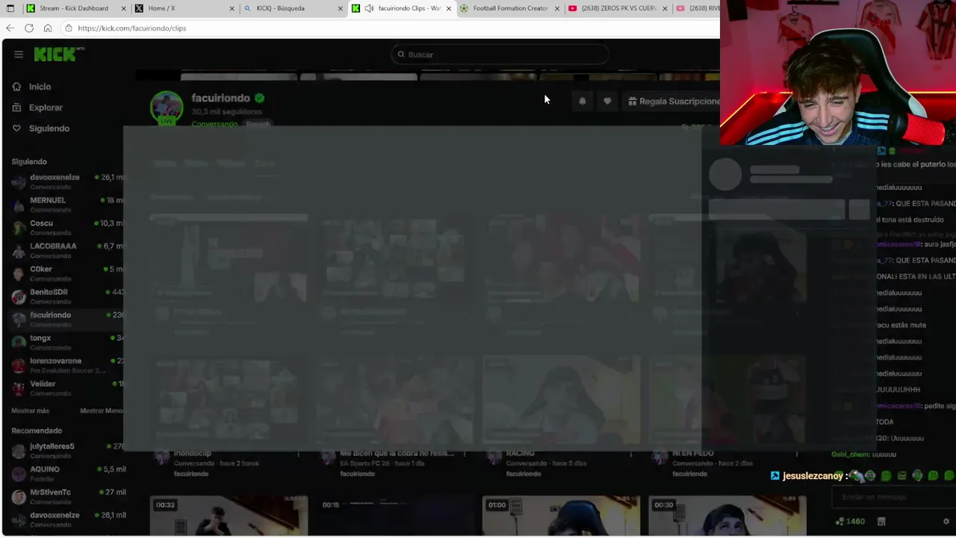Mute the facuiriondo Clips tab speaker icon
Image resolution: width=956 pixels, height=538 pixels.
coord(369,8)
